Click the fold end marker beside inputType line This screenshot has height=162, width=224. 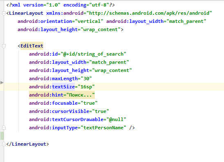click(x=4, y=128)
